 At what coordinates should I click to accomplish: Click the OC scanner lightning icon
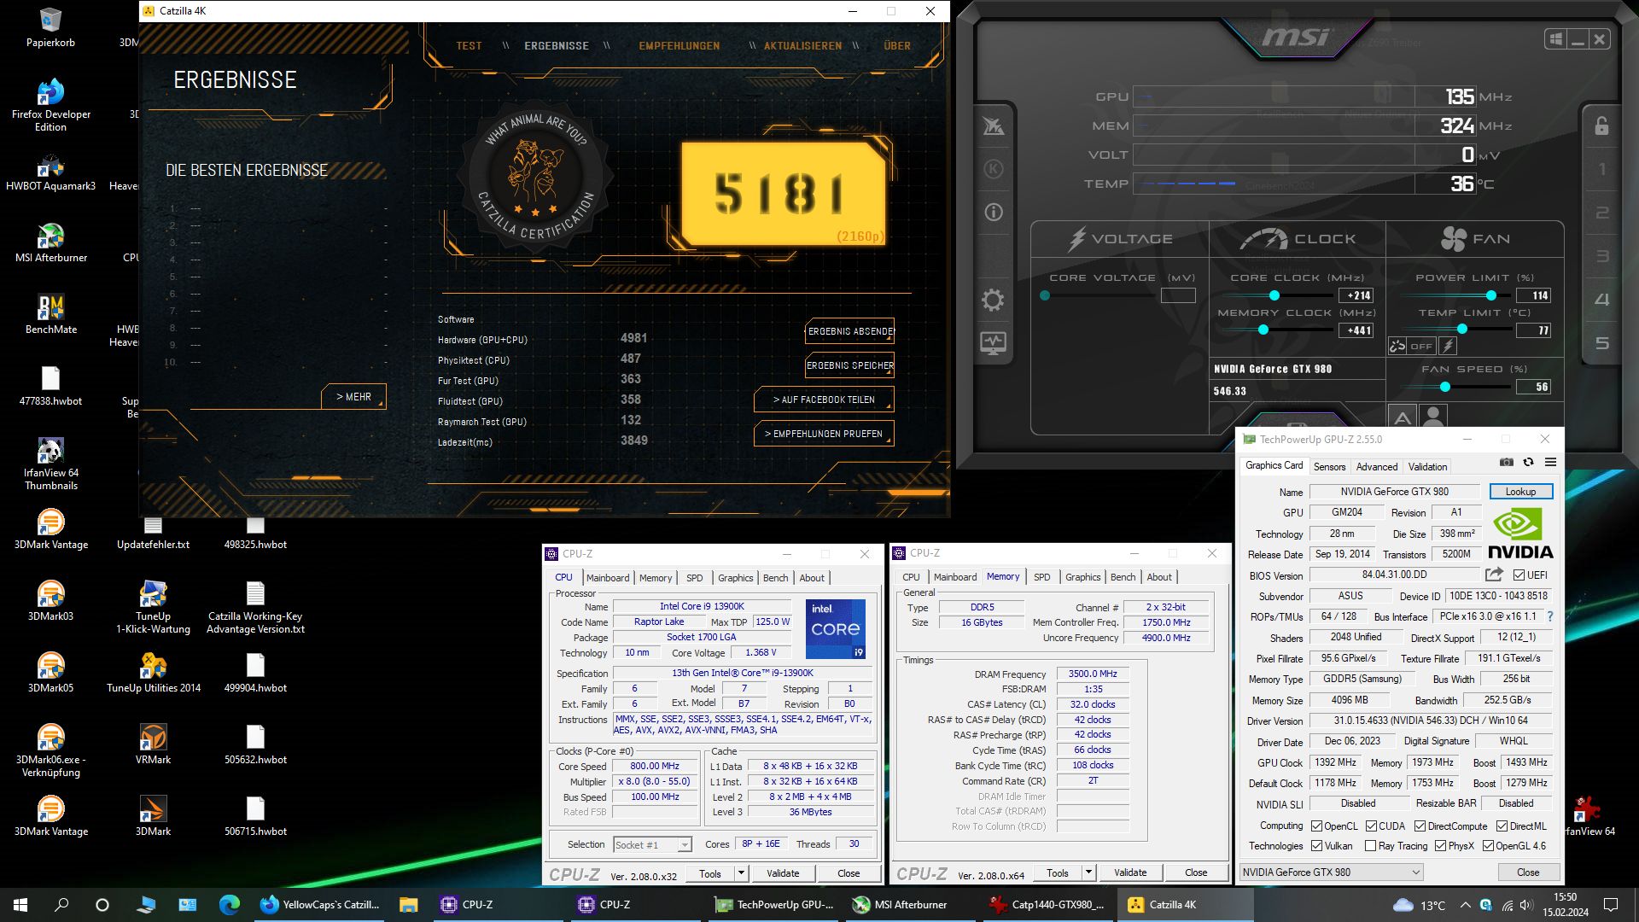click(x=1448, y=346)
